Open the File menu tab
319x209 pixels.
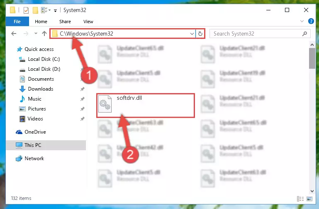pos(17,22)
